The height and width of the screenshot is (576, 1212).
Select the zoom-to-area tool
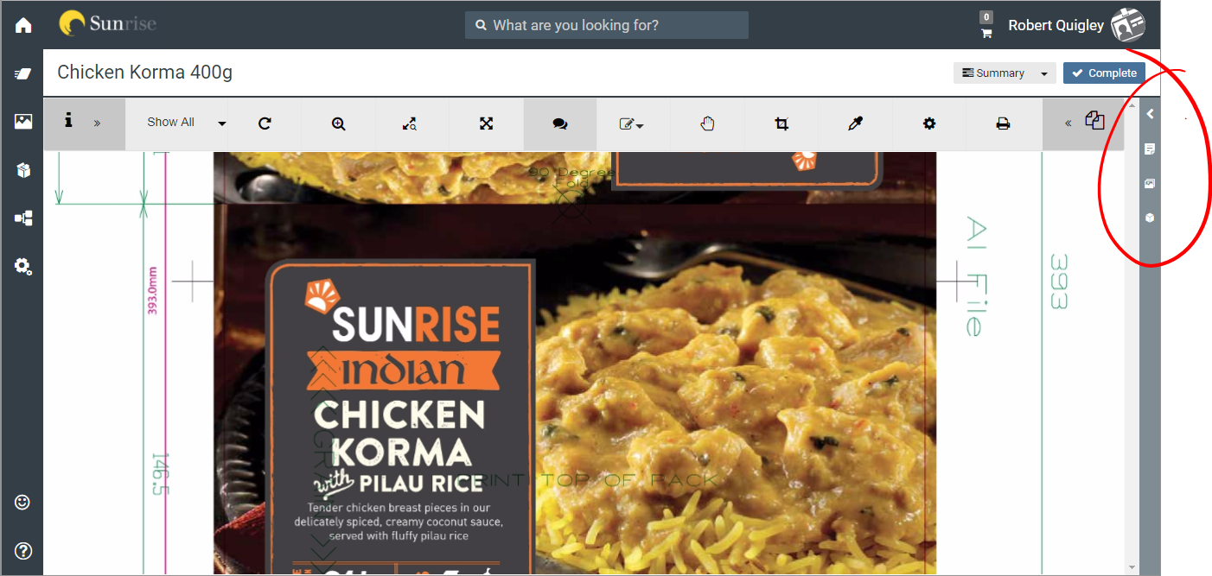pyautogui.click(x=410, y=123)
